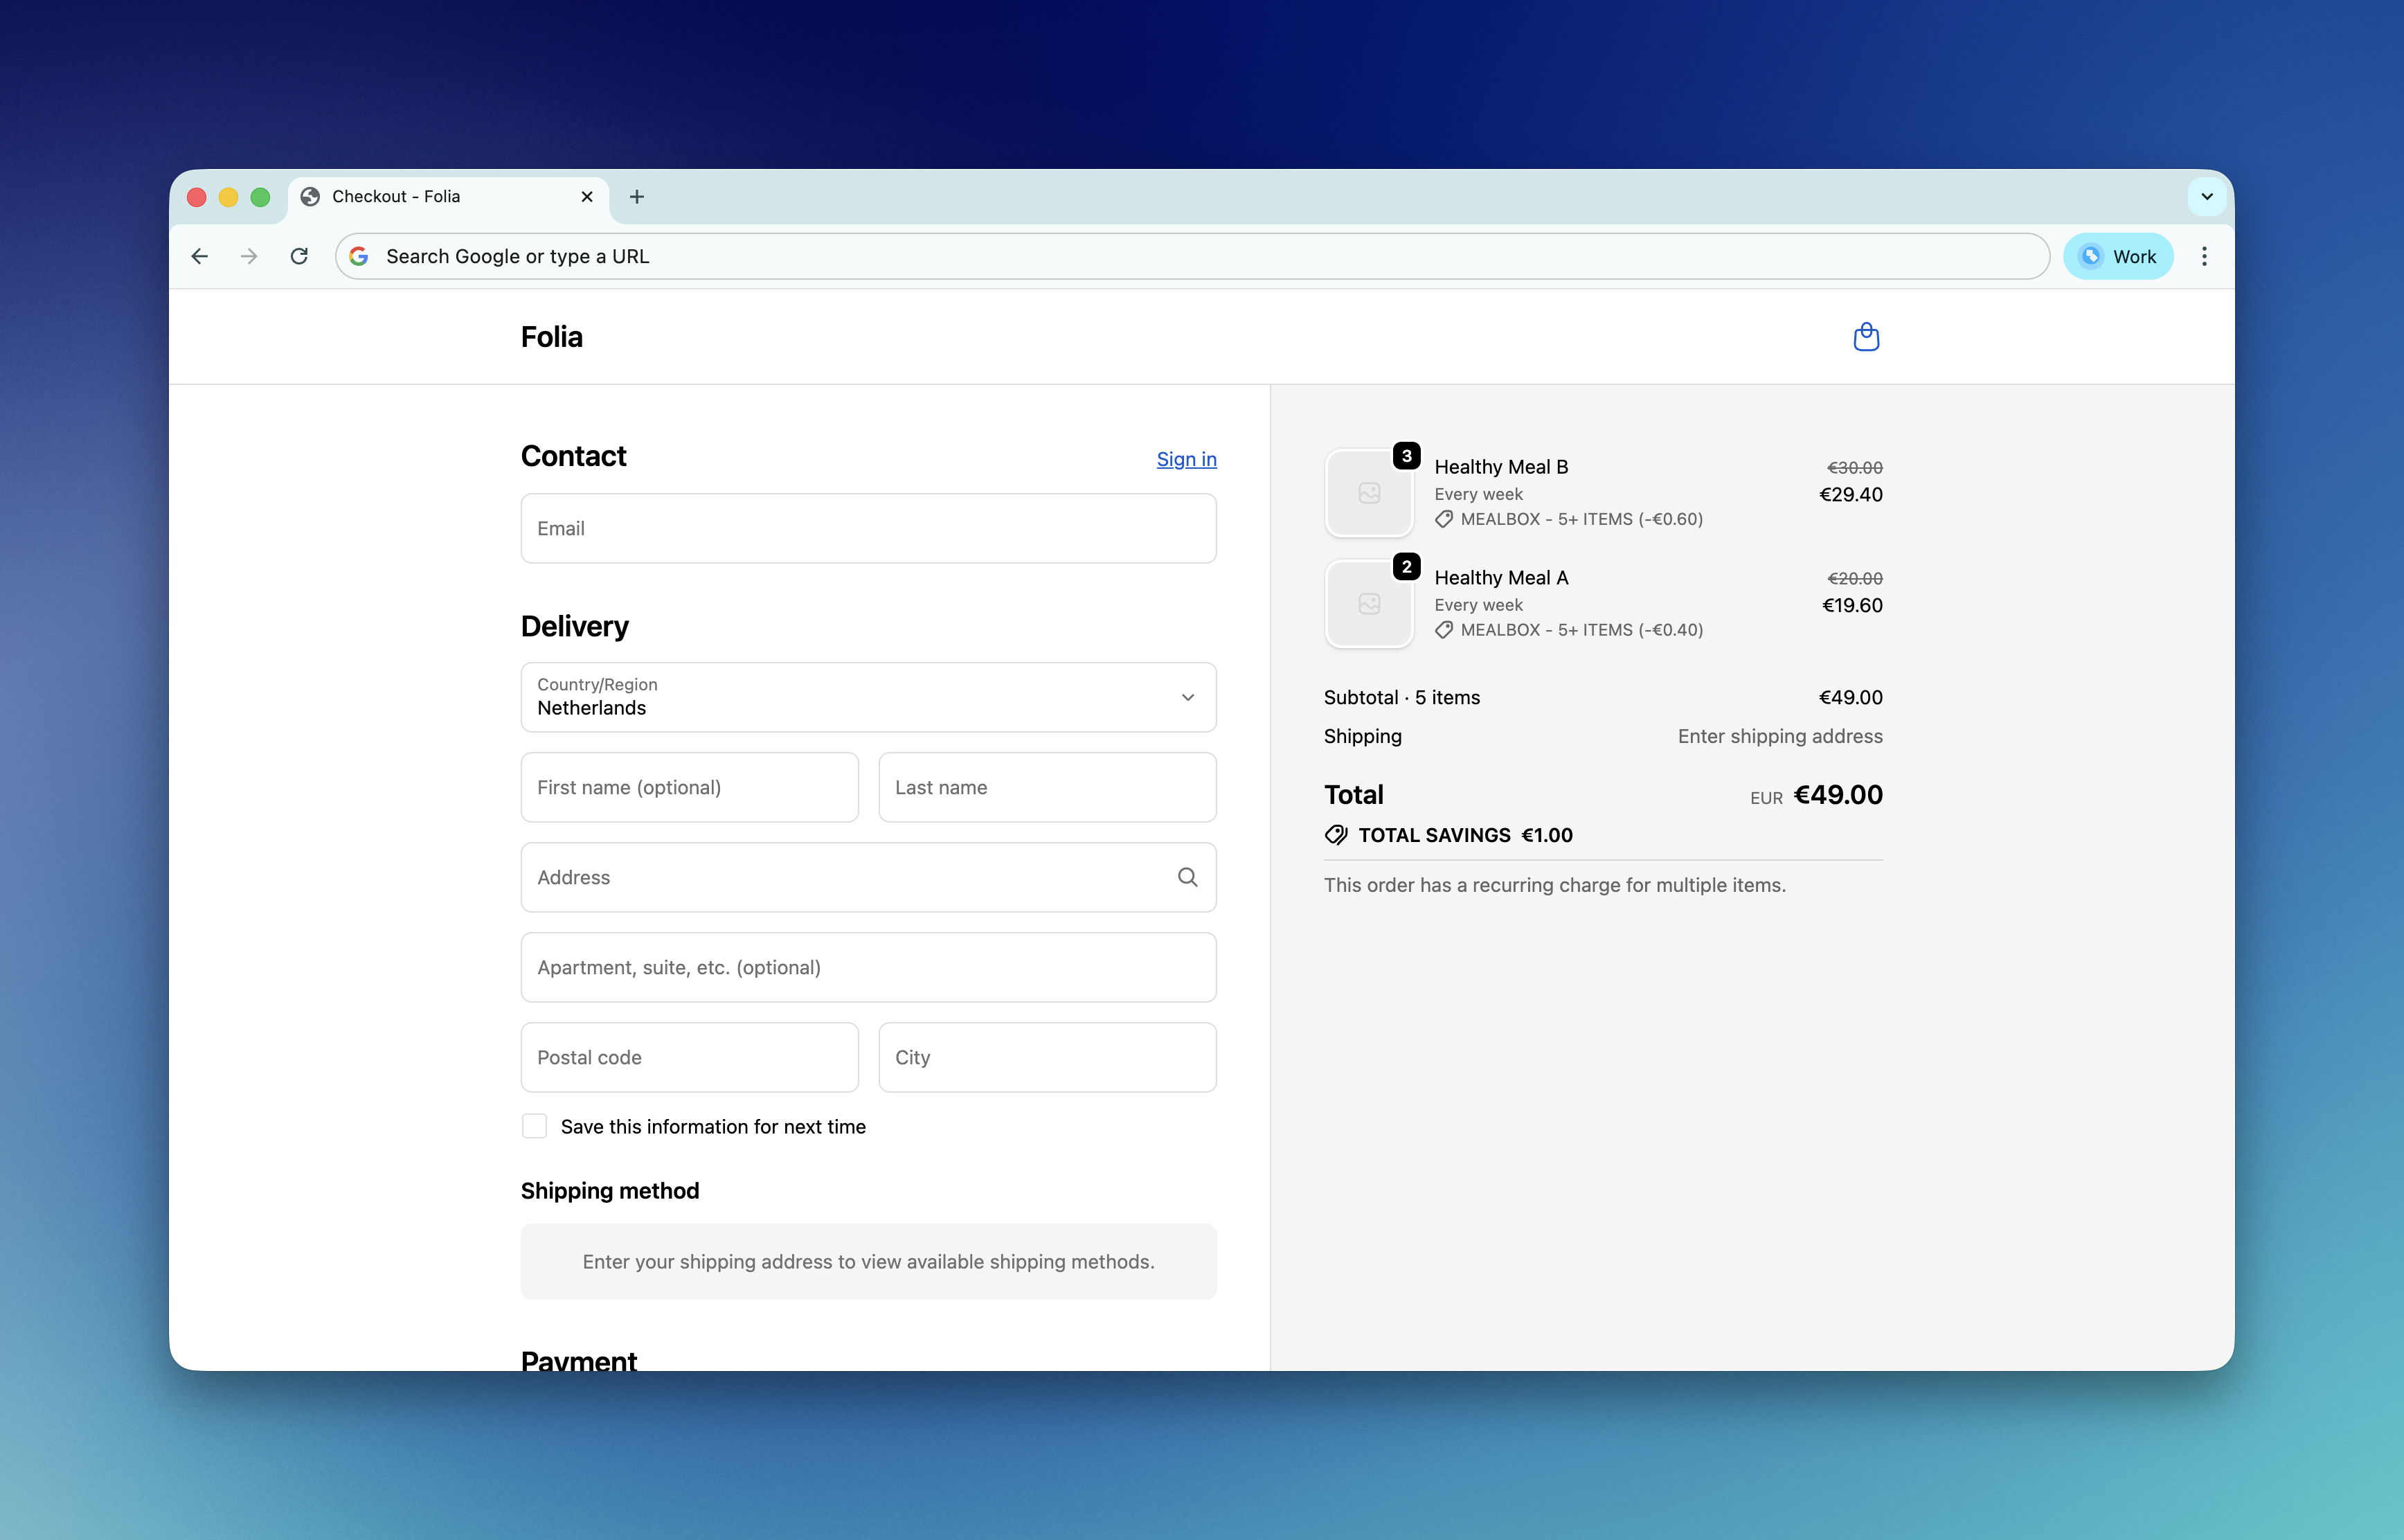Screen dimensions: 2404x1540
Task: Click the address search magnifier icon
Action: [x=1188, y=877]
